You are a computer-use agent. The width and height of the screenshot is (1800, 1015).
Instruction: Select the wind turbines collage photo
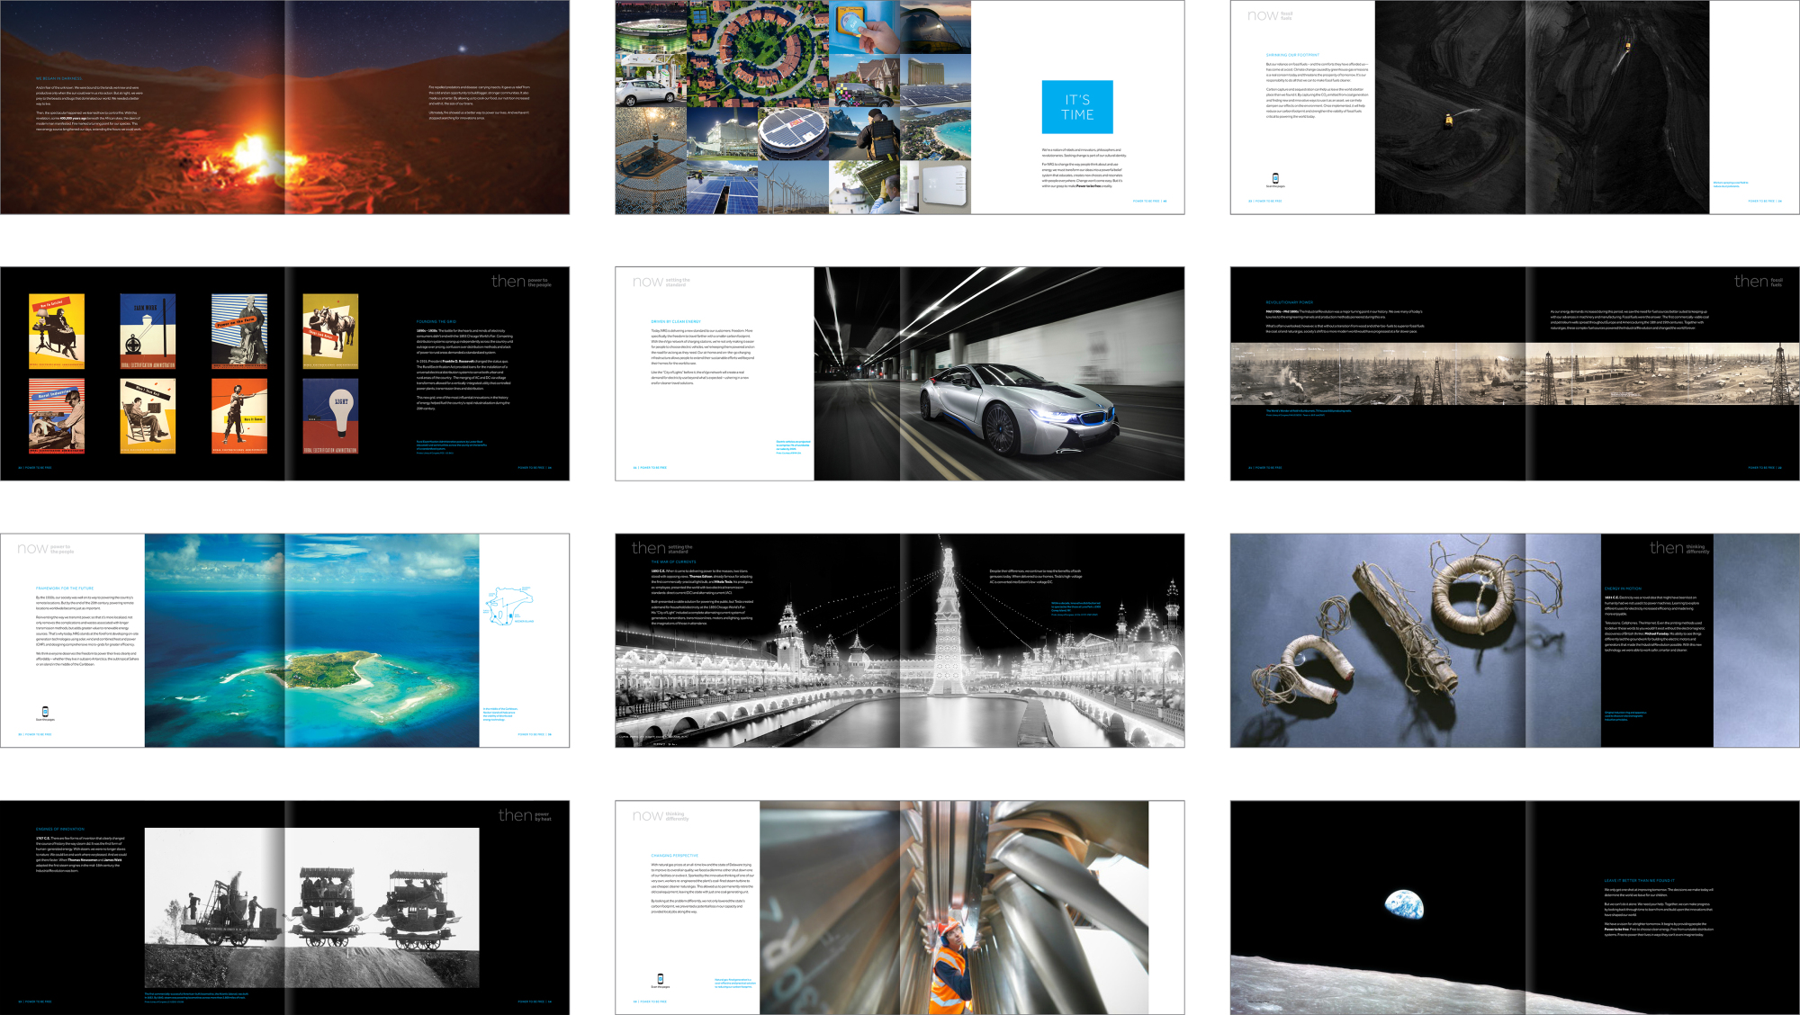point(793,187)
